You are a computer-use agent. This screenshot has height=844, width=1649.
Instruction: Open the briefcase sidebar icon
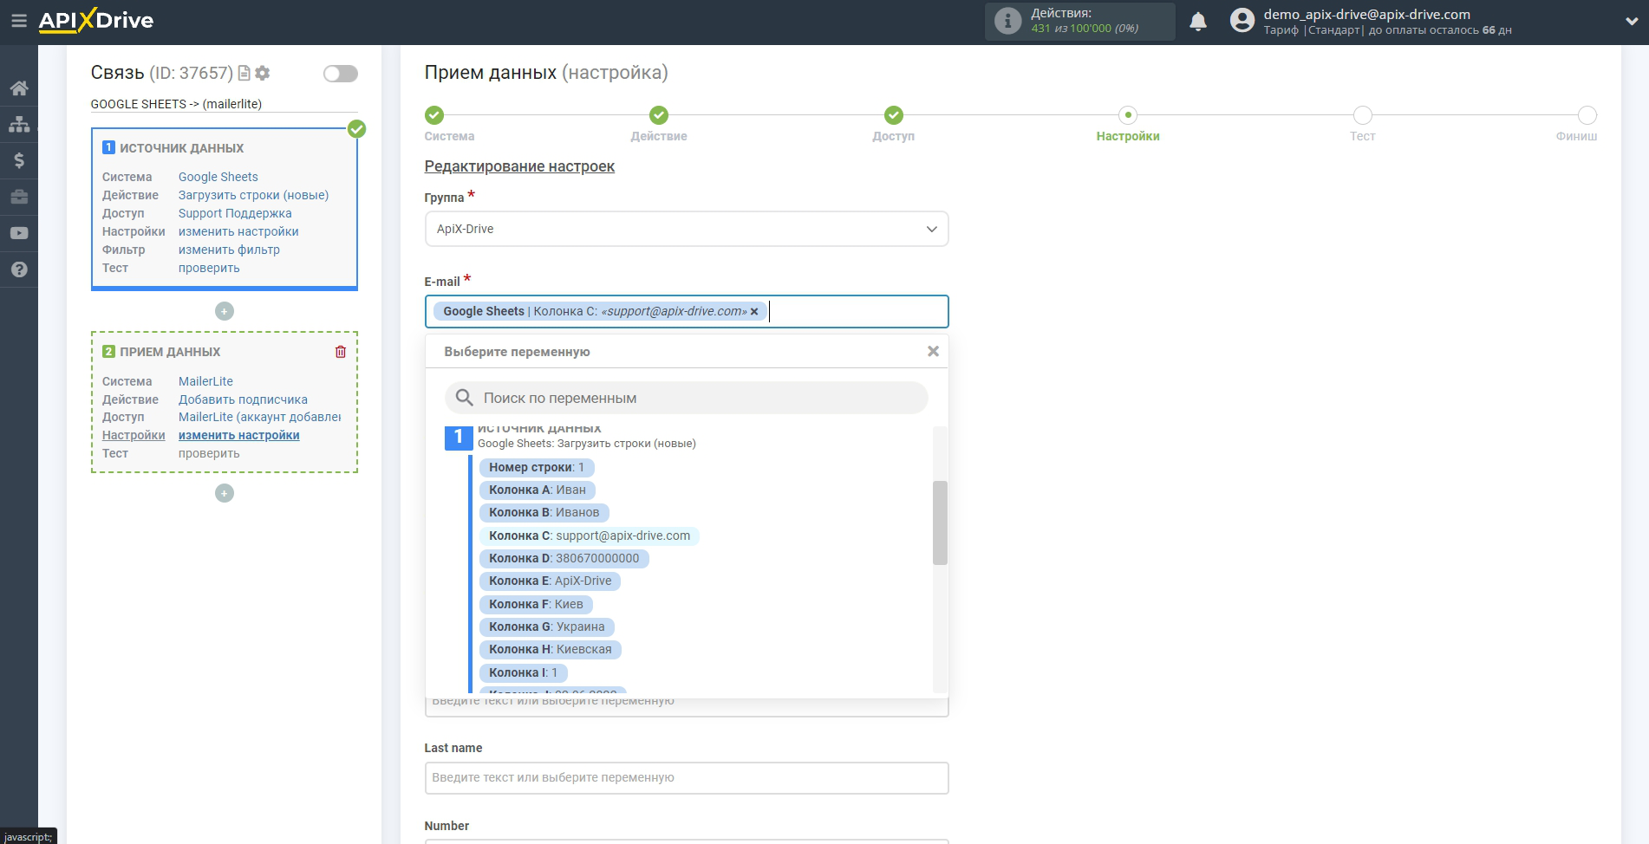19,197
